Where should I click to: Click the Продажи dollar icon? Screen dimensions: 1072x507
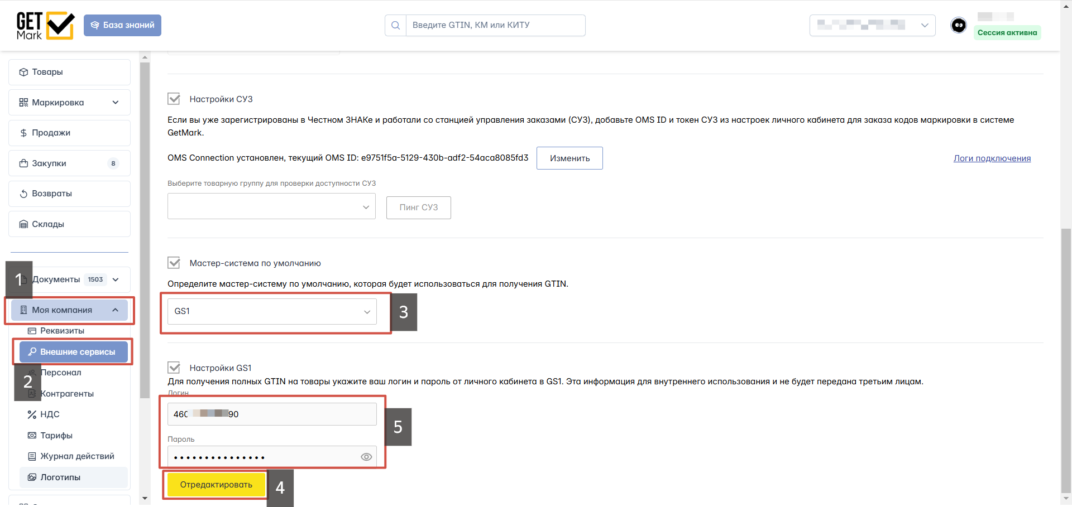pyautogui.click(x=23, y=133)
